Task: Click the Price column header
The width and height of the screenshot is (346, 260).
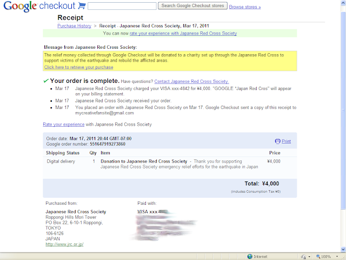Action: [275, 153]
